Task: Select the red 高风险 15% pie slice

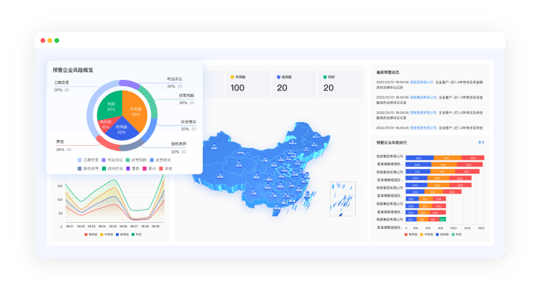Action: point(105,124)
